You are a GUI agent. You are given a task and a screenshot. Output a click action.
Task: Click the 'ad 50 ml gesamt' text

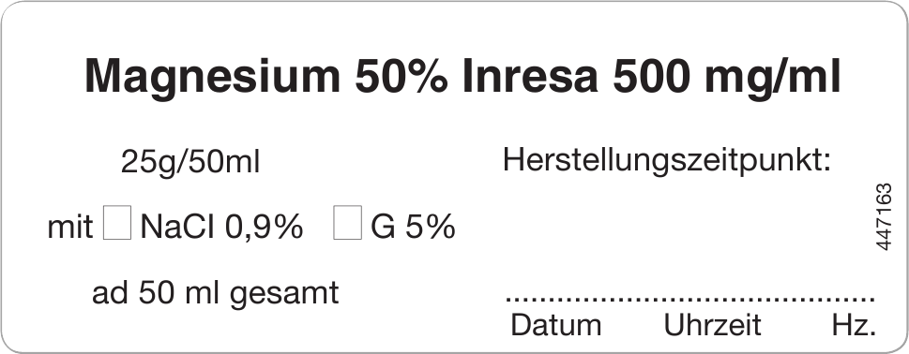tap(215, 294)
